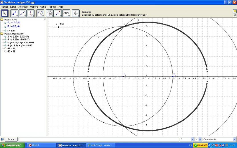Click the Windows démarrer start button
This screenshot has width=237, height=148.
(x=11, y=145)
